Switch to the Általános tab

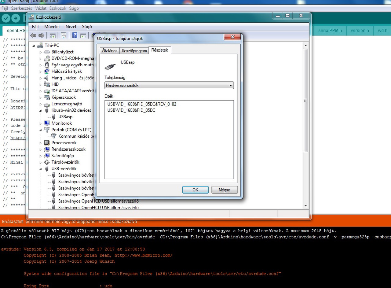[x=110, y=51]
